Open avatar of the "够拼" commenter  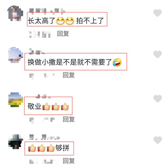click(16, 141)
